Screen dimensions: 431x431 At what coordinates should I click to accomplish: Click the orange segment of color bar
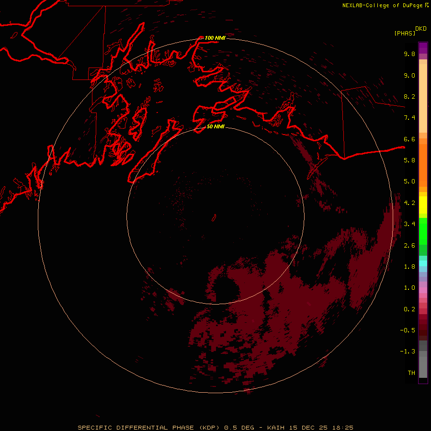pos(423,165)
